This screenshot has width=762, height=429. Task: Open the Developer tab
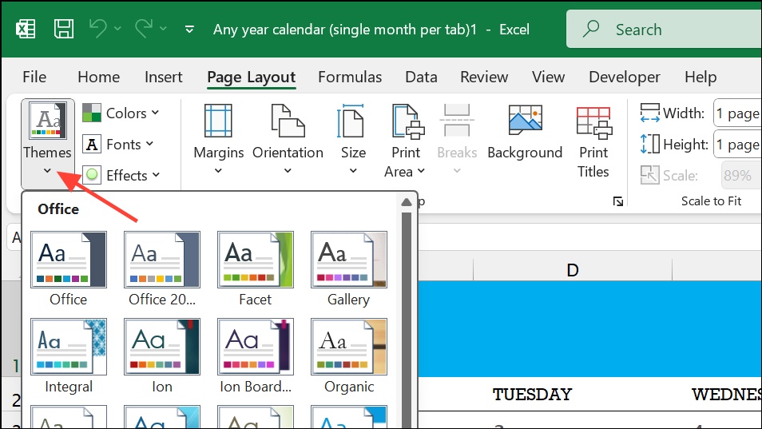pos(625,77)
